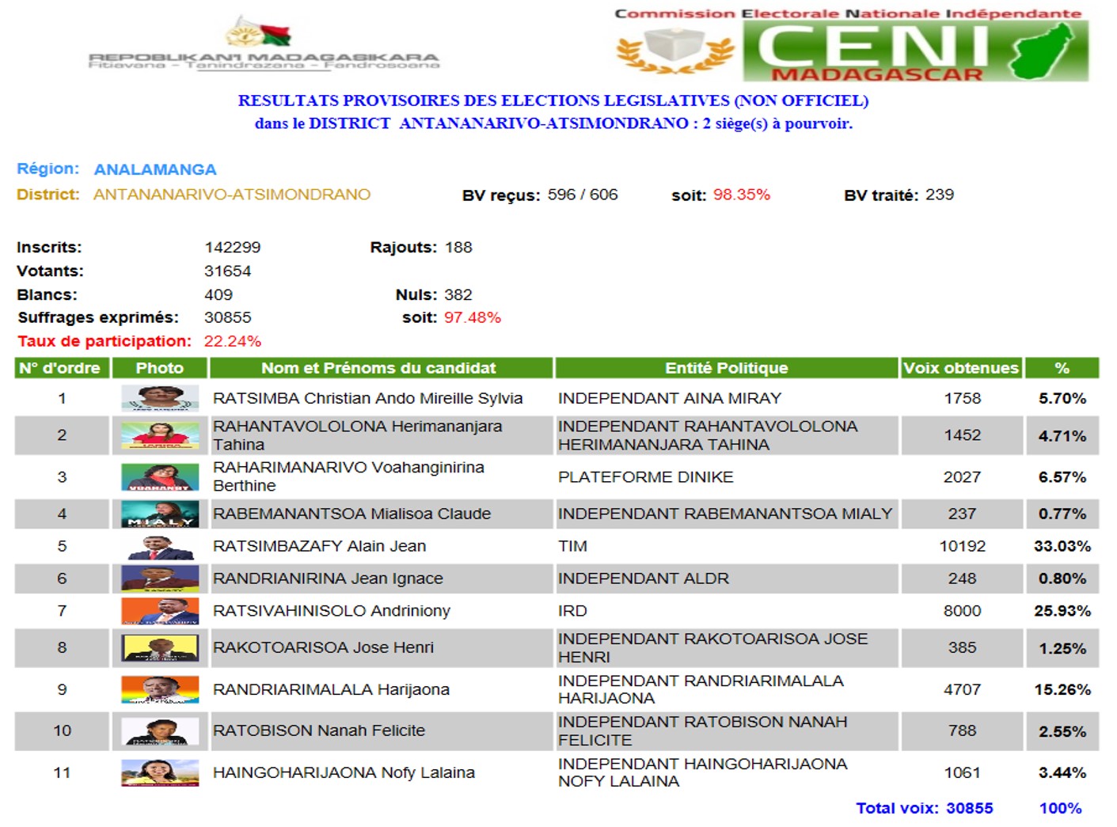The height and width of the screenshot is (827, 1117).
Task: Open photo of candidate RABEMANANTSOA Mialisoa Claude
Action: coord(160,514)
